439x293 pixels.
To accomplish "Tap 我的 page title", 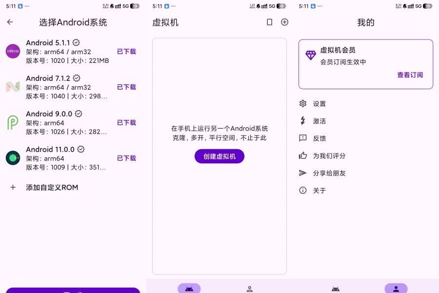I will (x=366, y=22).
